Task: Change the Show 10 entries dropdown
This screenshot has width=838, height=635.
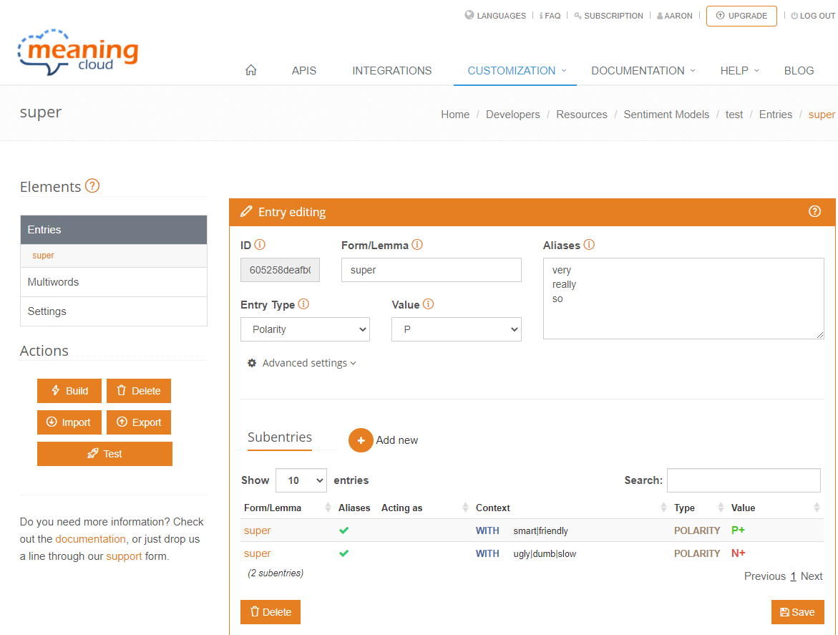Action: [x=301, y=480]
